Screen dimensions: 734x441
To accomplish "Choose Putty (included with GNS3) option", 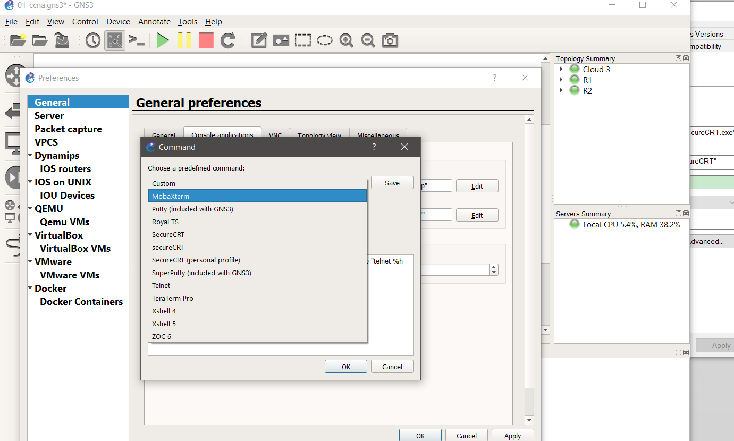I will coord(257,209).
